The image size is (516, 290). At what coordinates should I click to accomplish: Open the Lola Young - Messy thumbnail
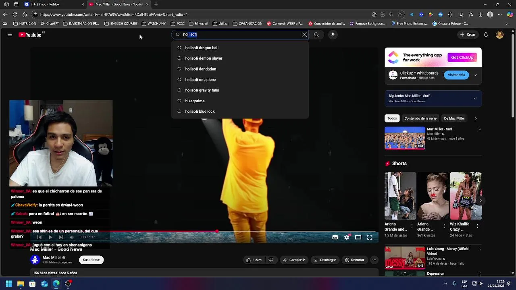[405, 258]
